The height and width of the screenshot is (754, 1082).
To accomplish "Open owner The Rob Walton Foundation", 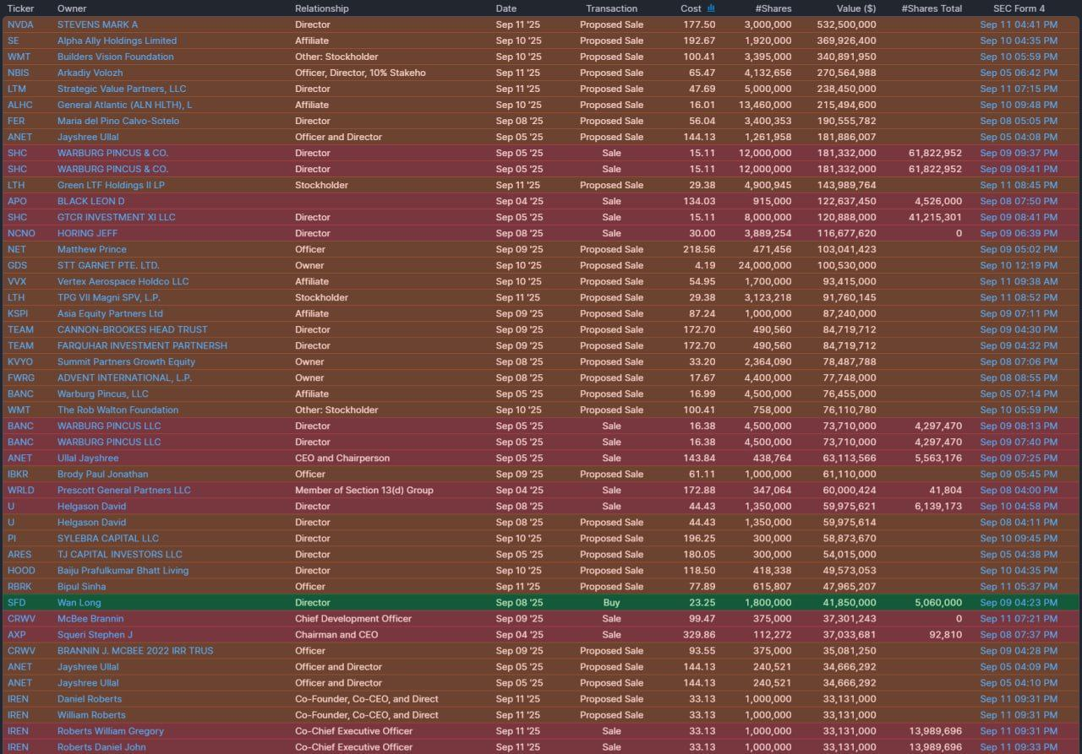I will point(117,410).
